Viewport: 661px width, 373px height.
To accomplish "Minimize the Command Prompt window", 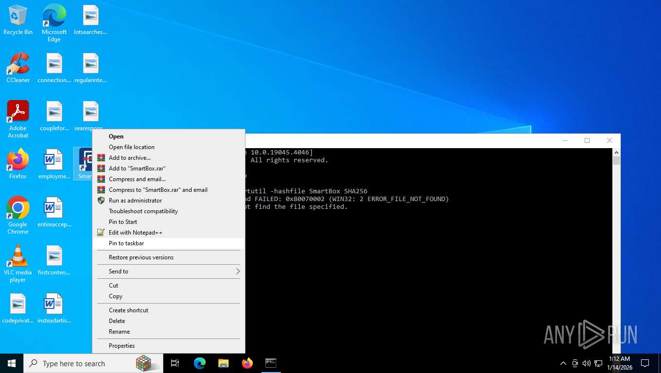I will tap(565, 140).
